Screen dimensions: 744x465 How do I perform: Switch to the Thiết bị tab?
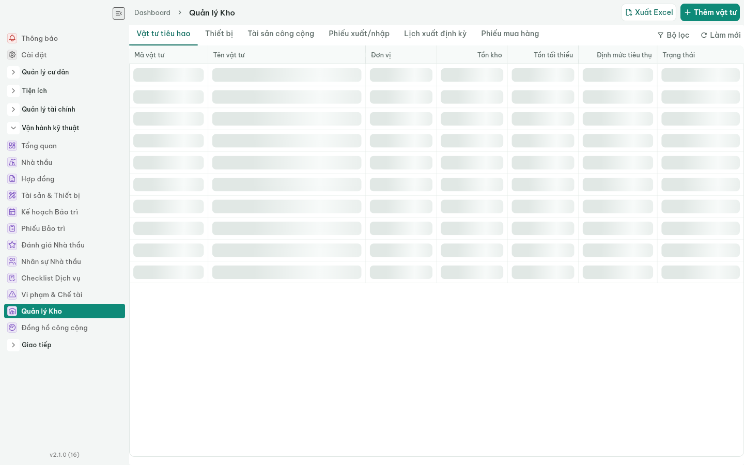tap(219, 34)
